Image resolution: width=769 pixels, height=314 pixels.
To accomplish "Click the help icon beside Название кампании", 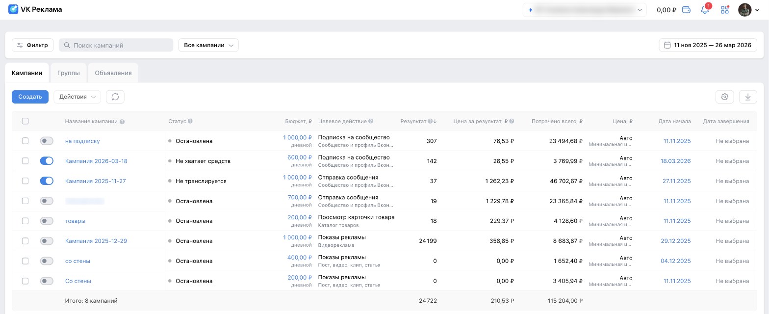I will [x=122, y=122].
